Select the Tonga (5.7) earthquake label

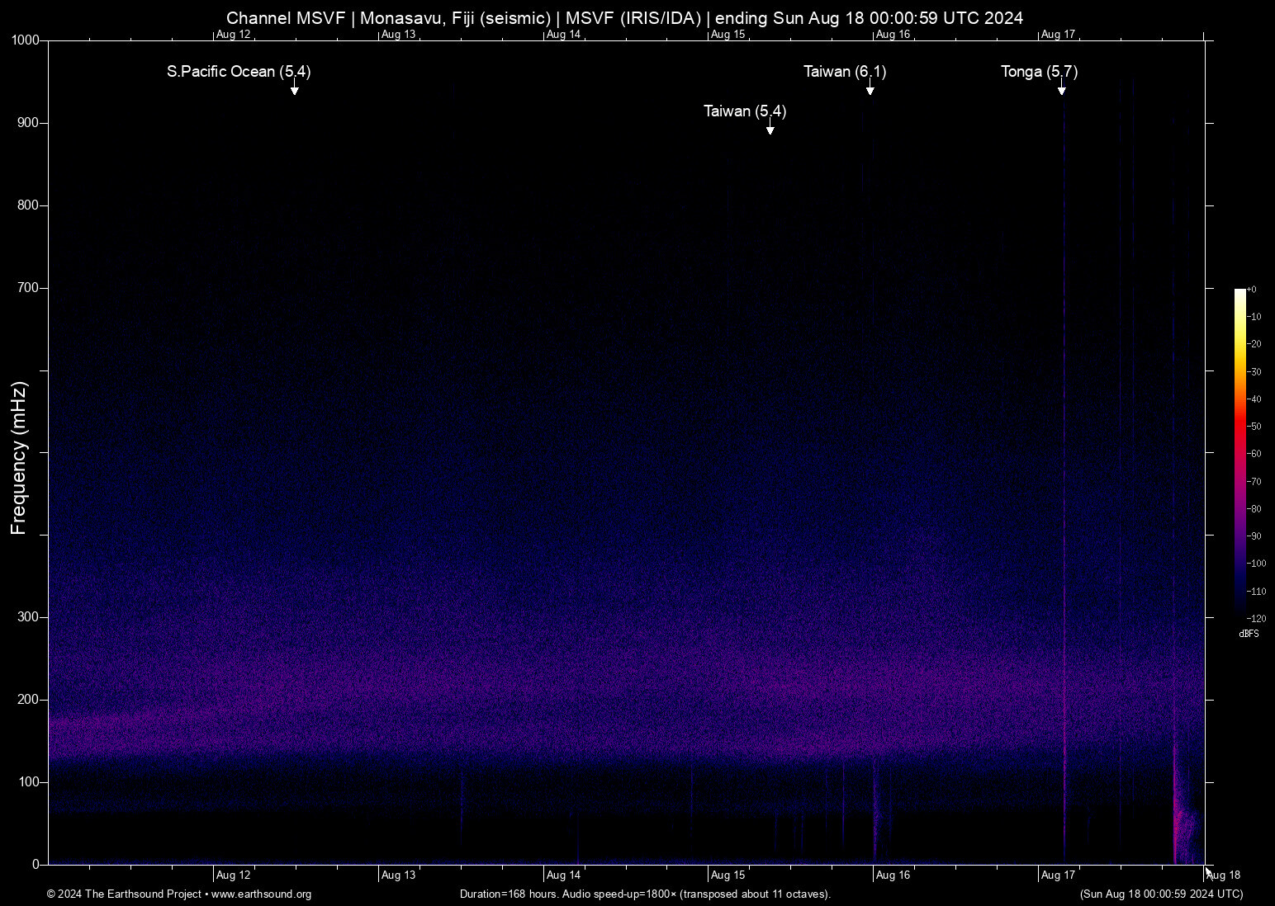pos(1039,72)
